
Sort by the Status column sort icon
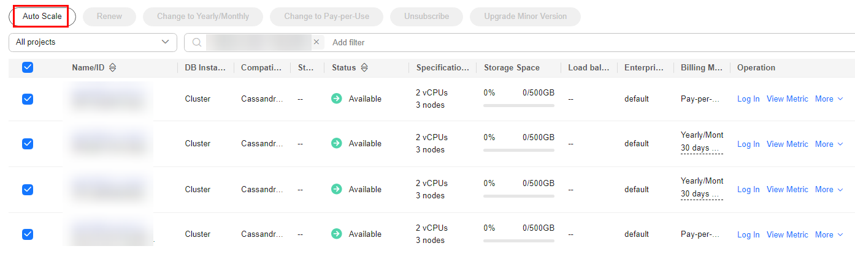tap(364, 68)
